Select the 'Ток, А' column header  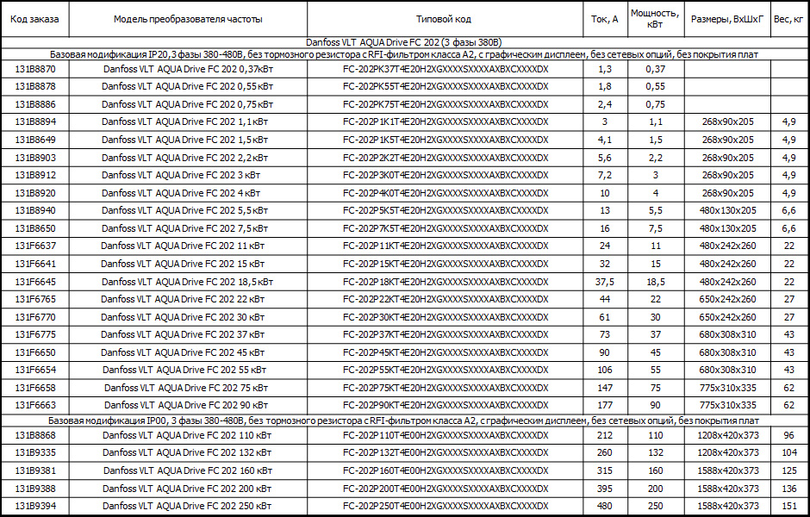(605, 19)
